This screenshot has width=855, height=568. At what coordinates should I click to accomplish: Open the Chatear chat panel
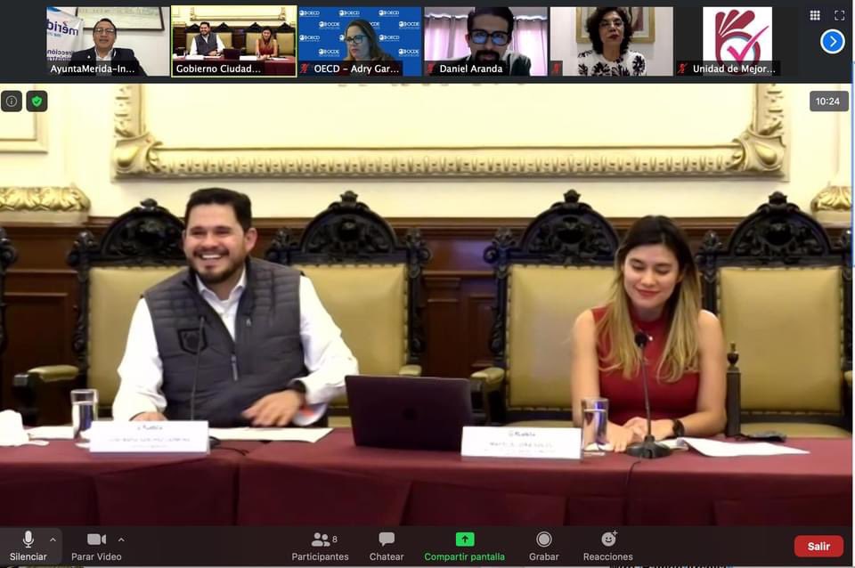pos(387,547)
